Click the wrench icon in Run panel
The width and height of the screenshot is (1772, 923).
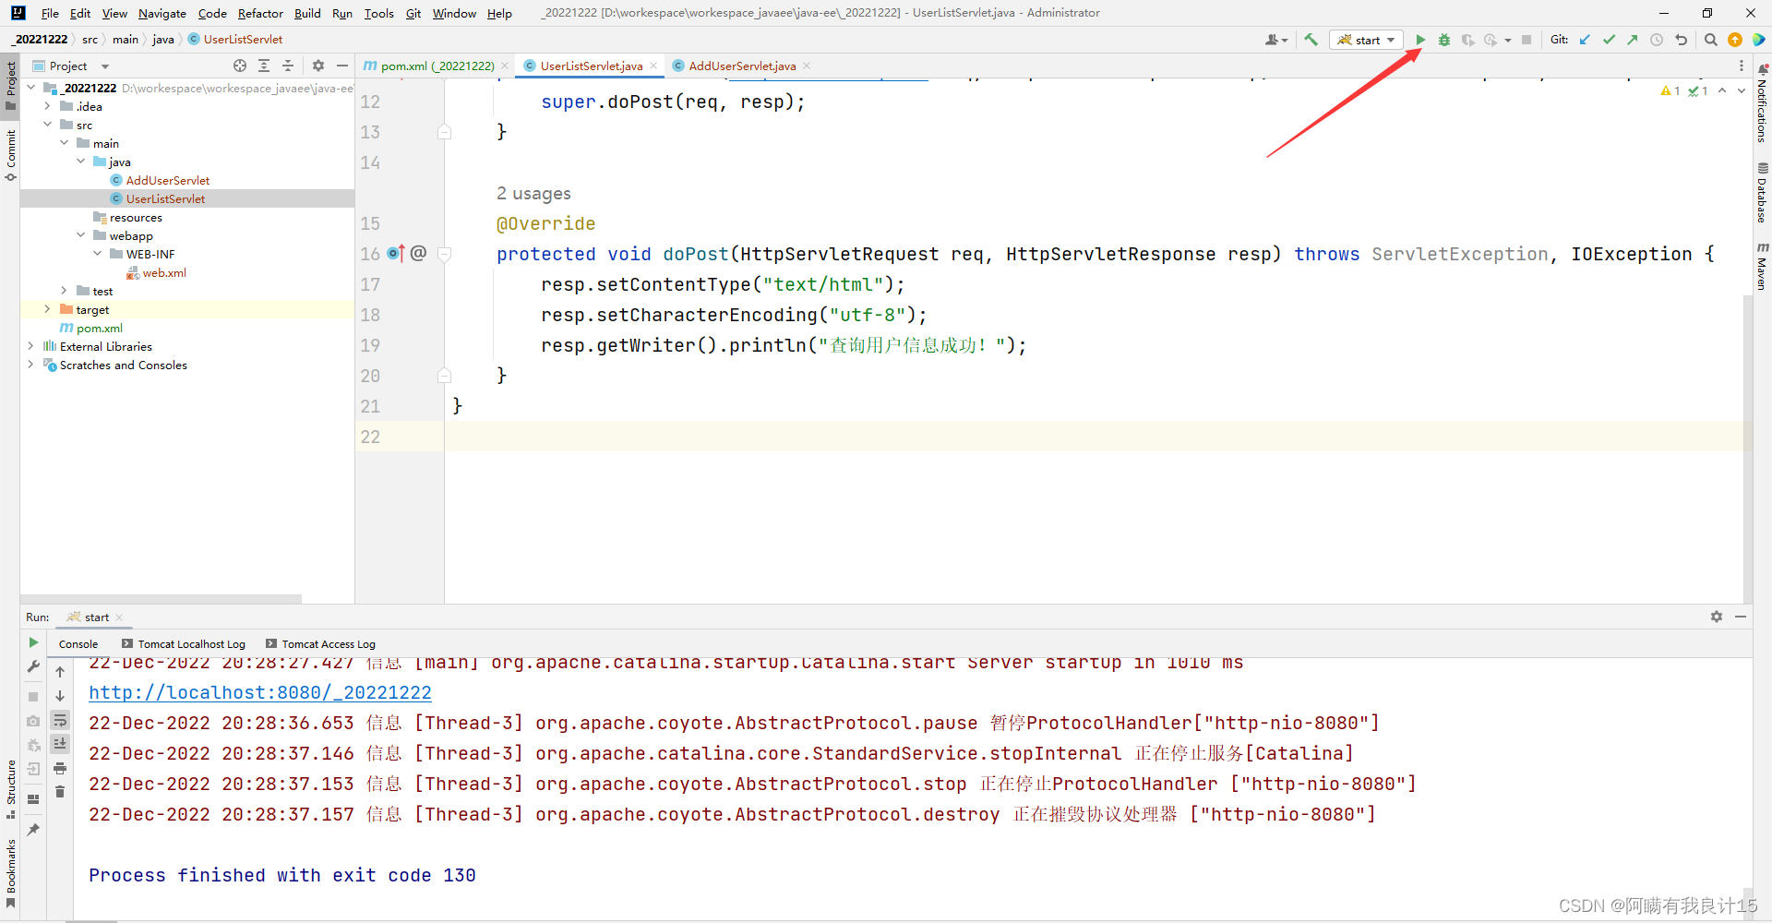(33, 666)
